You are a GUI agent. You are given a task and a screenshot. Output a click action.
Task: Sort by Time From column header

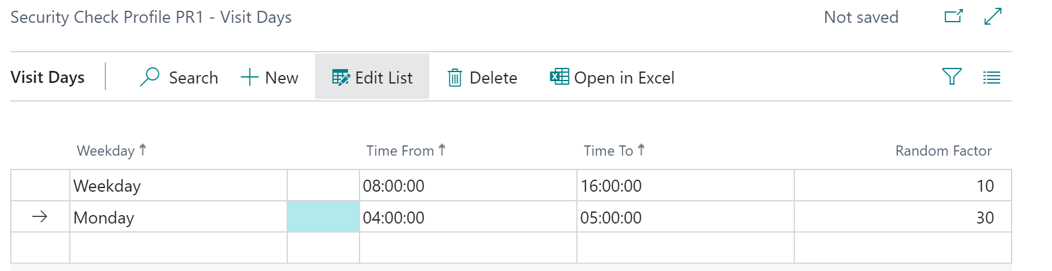coord(400,151)
